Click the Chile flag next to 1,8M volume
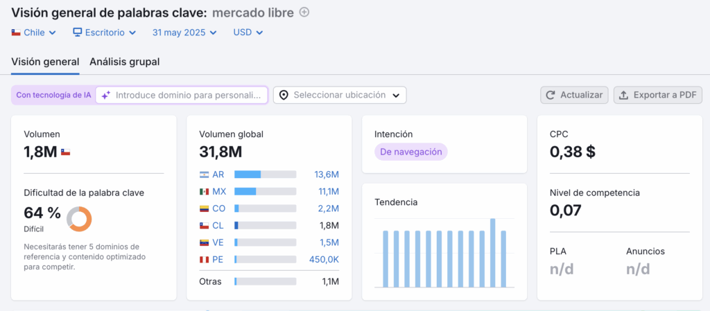The image size is (710, 311). (x=65, y=152)
